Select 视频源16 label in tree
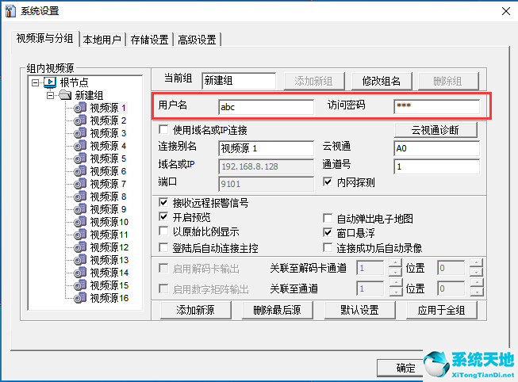Viewport: 518px width, 382px height. 109,298
